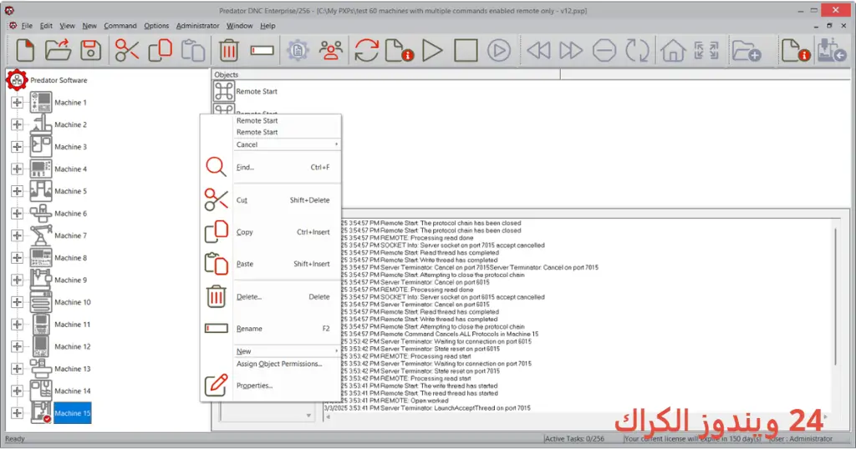The height and width of the screenshot is (449, 856).
Task: Click the Machine 1 icon in tree
Action: [x=41, y=103]
